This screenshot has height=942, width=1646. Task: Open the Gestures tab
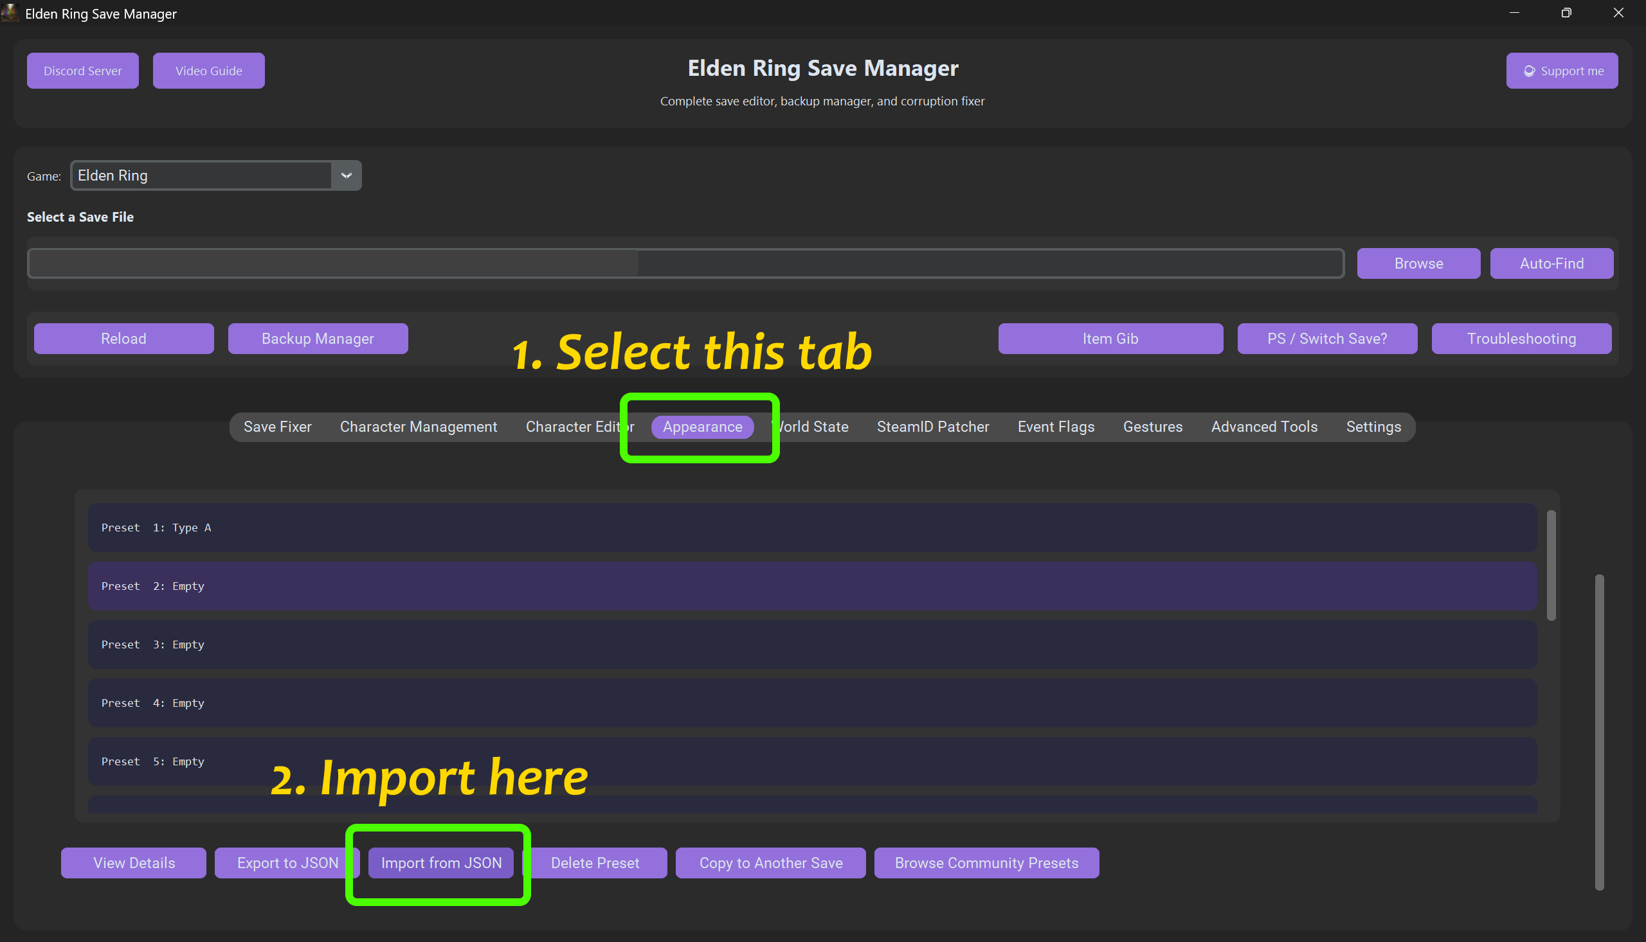1153,427
